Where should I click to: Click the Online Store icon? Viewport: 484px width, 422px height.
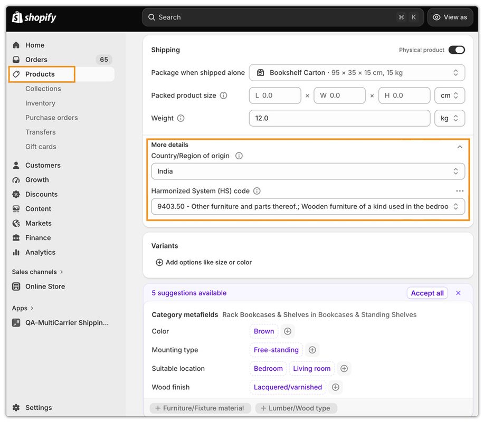tap(16, 286)
